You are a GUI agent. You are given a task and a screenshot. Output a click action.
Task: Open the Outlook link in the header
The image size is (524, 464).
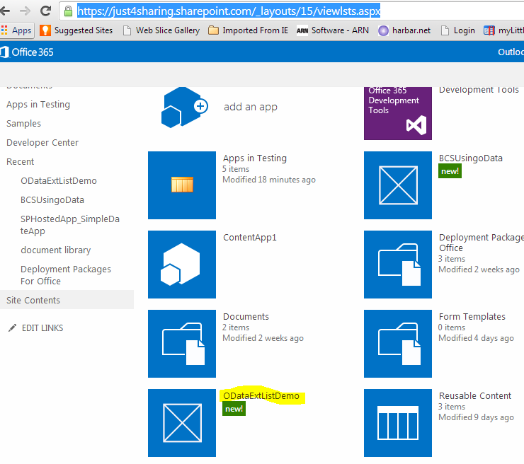pos(511,52)
